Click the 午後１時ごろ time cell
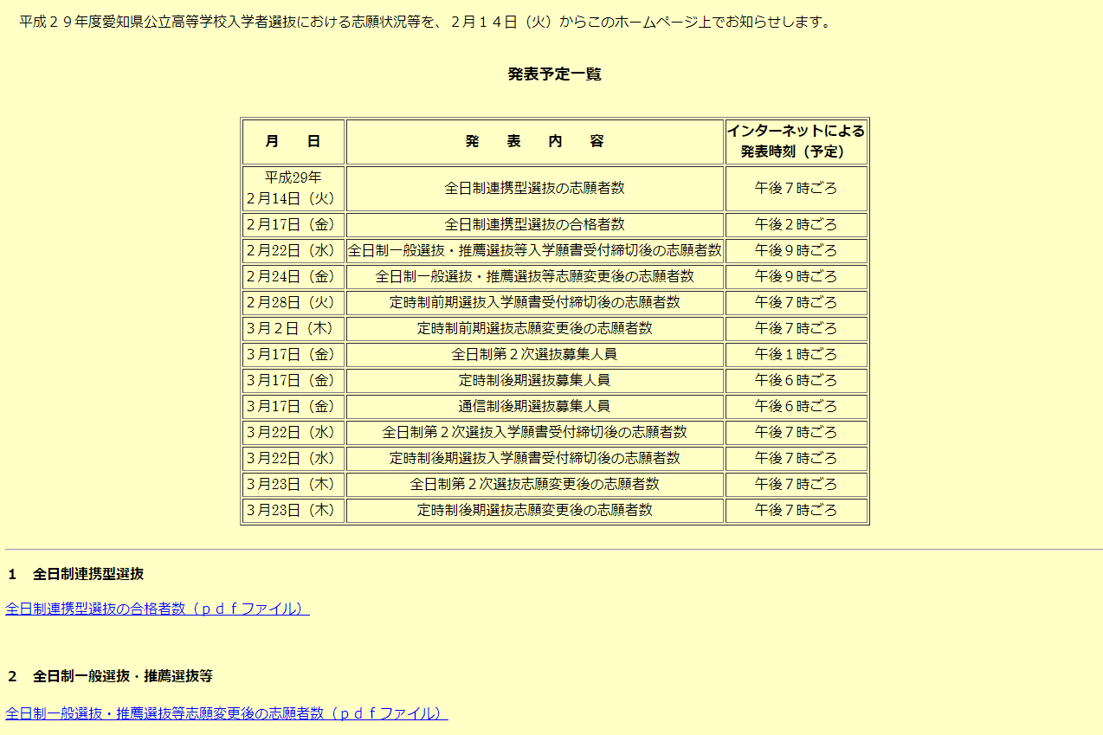 795,355
